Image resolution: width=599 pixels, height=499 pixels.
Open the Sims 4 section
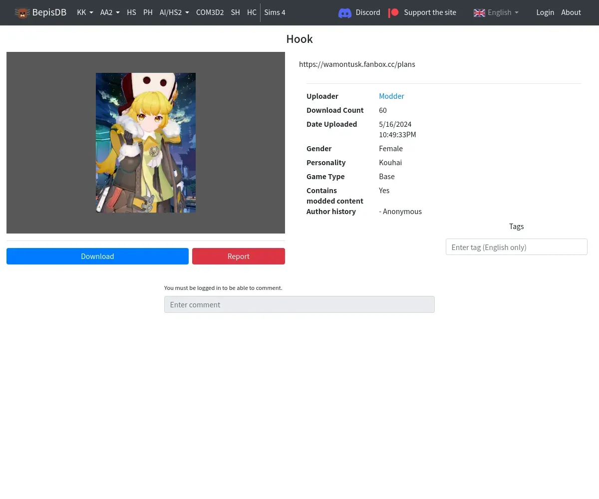click(x=275, y=12)
